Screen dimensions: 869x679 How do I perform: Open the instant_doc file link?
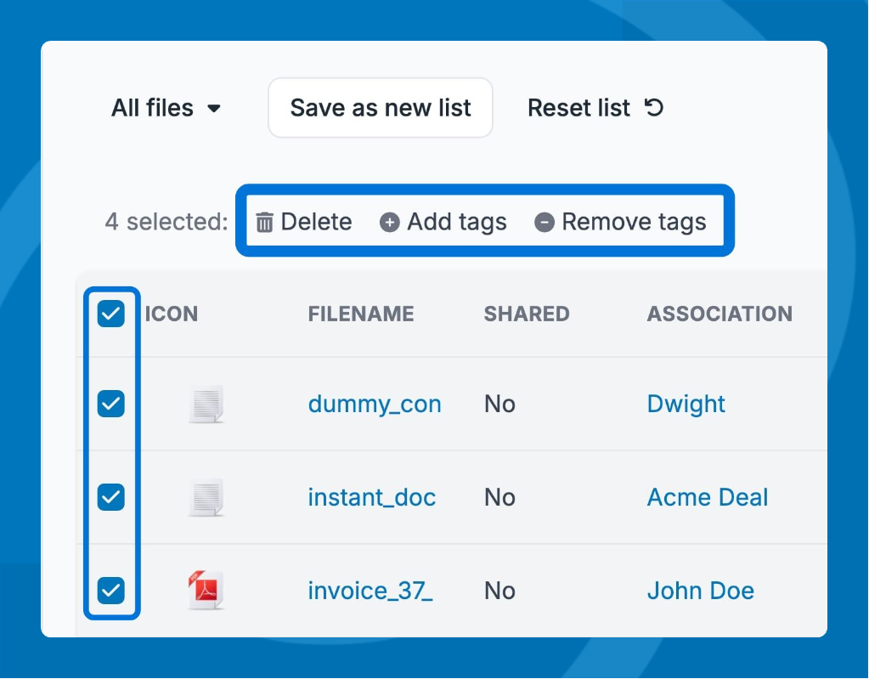pos(371,497)
